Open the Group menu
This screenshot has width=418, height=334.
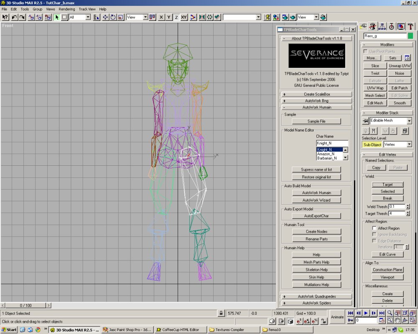click(x=37, y=9)
